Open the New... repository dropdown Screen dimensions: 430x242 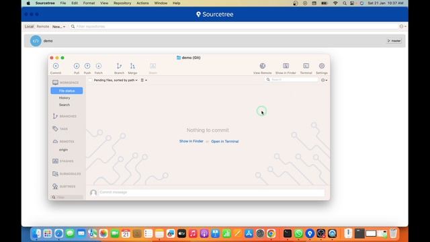pyautogui.click(x=58, y=27)
